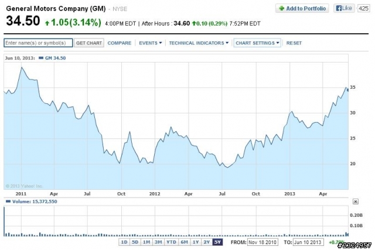Expand the EVENTS dropdown
The height and width of the screenshot is (250, 375).
(x=151, y=43)
